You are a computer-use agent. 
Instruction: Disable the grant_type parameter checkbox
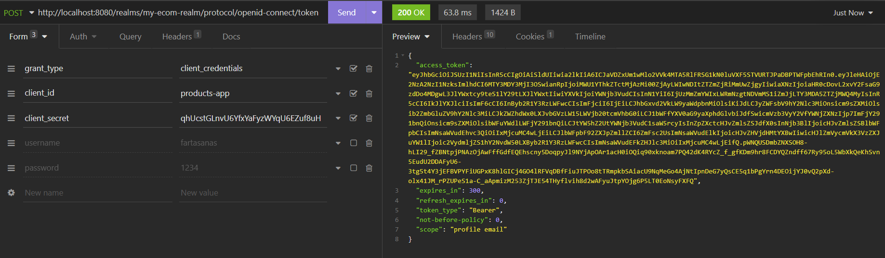click(x=354, y=69)
